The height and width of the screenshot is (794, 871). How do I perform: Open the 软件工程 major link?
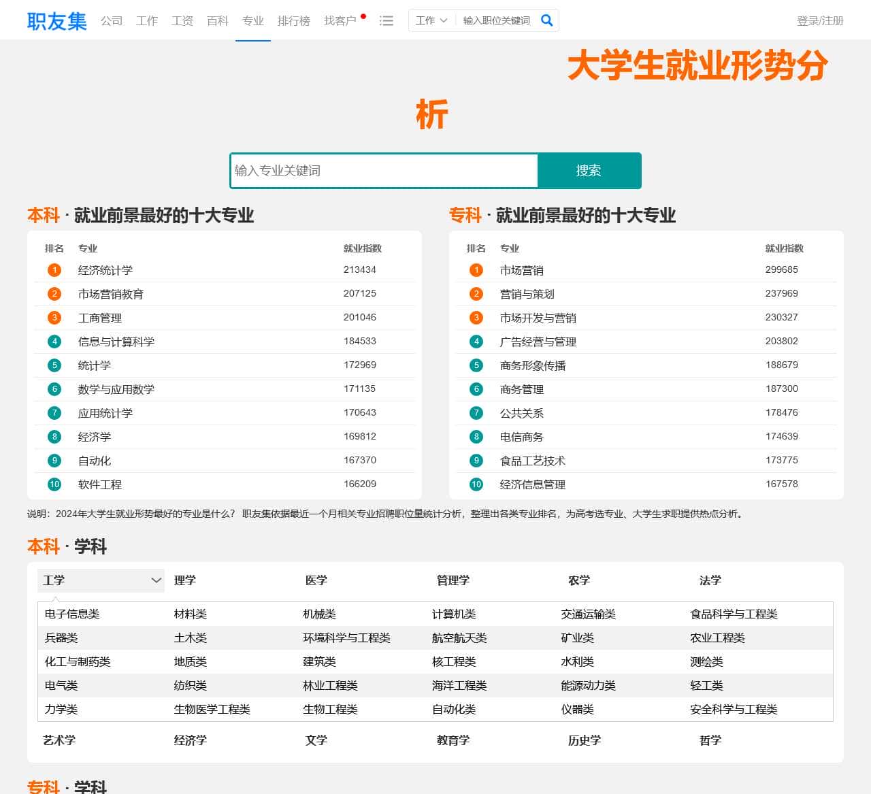[99, 484]
